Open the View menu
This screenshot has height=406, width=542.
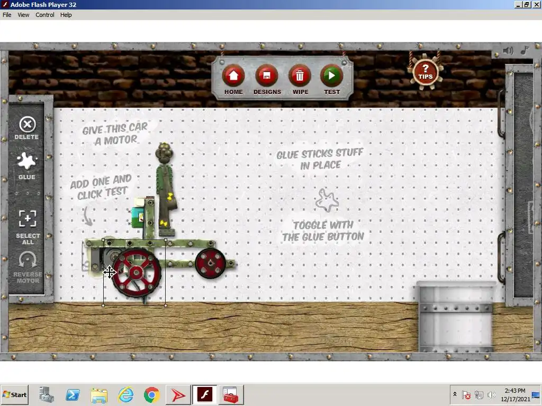[23, 15]
